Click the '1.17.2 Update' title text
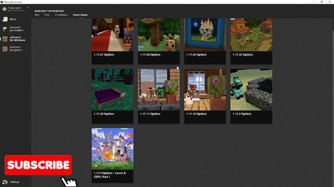334x187 pixels. pyautogui.click(x=242, y=114)
